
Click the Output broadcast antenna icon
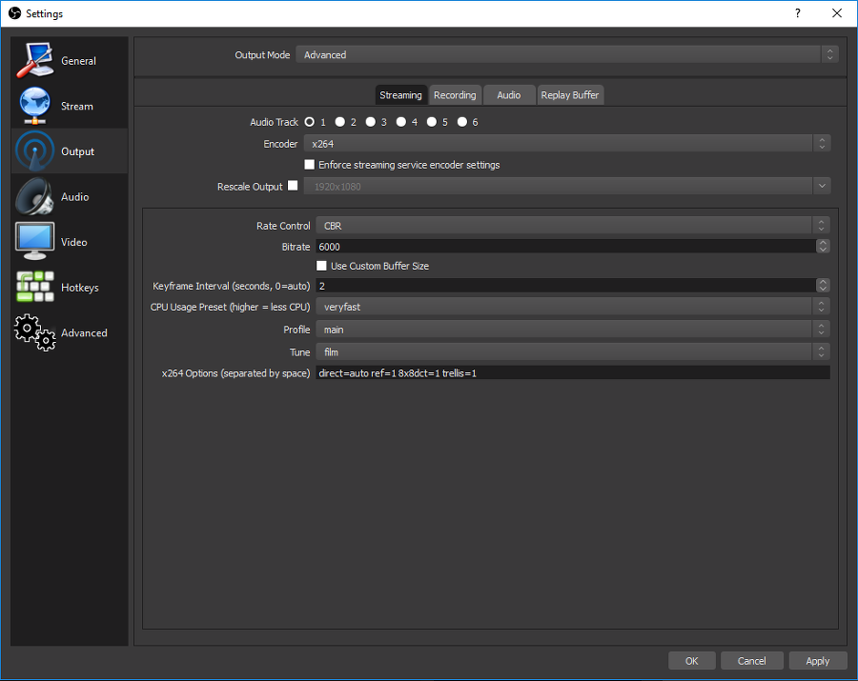click(35, 151)
